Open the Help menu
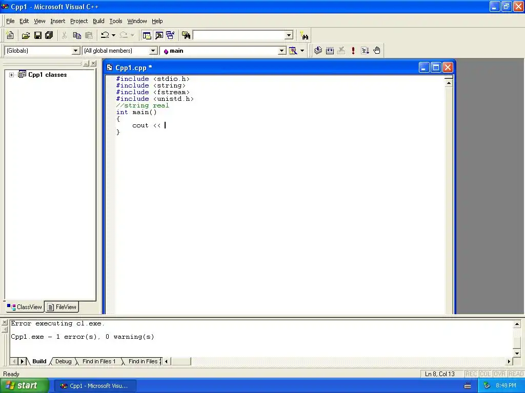This screenshot has width=525, height=393. click(x=157, y=21)
